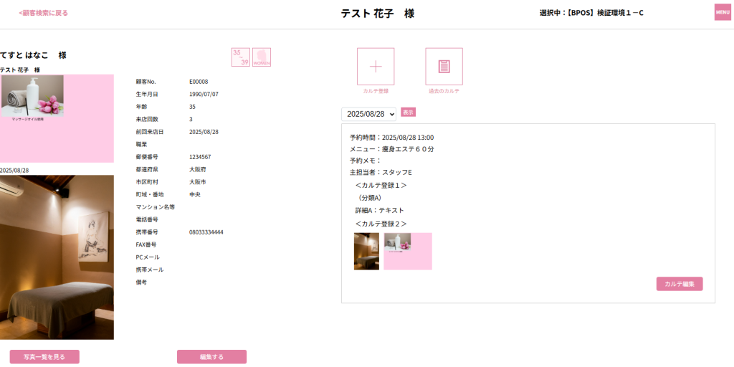Viewport: 734px width, 367px height.
Task: Expand the 2025/08/28 date dropdown
Action: (x=368, y=114)
